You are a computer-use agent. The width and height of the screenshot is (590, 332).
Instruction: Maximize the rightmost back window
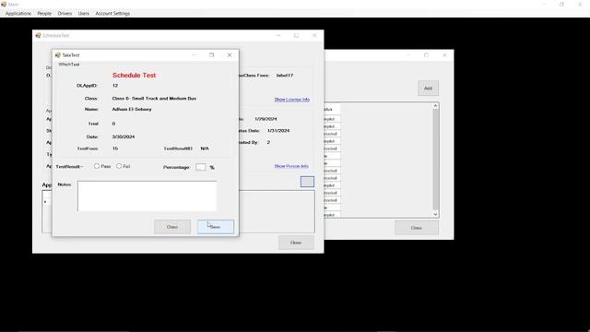[x=426, y=55]
